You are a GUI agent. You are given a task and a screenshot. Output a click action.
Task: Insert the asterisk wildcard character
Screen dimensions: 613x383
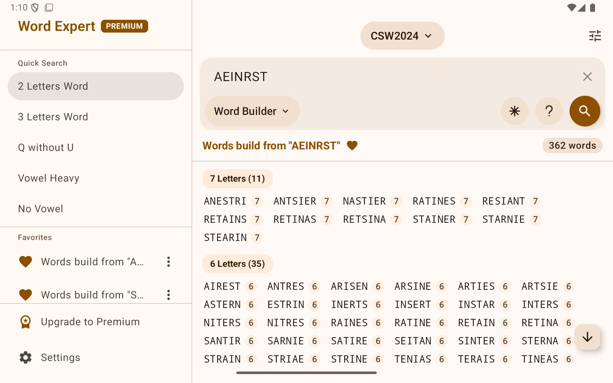coord(514,111)
